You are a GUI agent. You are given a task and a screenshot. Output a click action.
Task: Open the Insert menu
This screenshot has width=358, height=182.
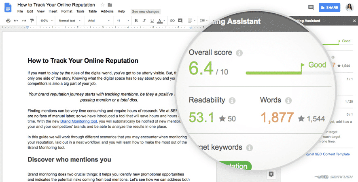pos(53,11)
